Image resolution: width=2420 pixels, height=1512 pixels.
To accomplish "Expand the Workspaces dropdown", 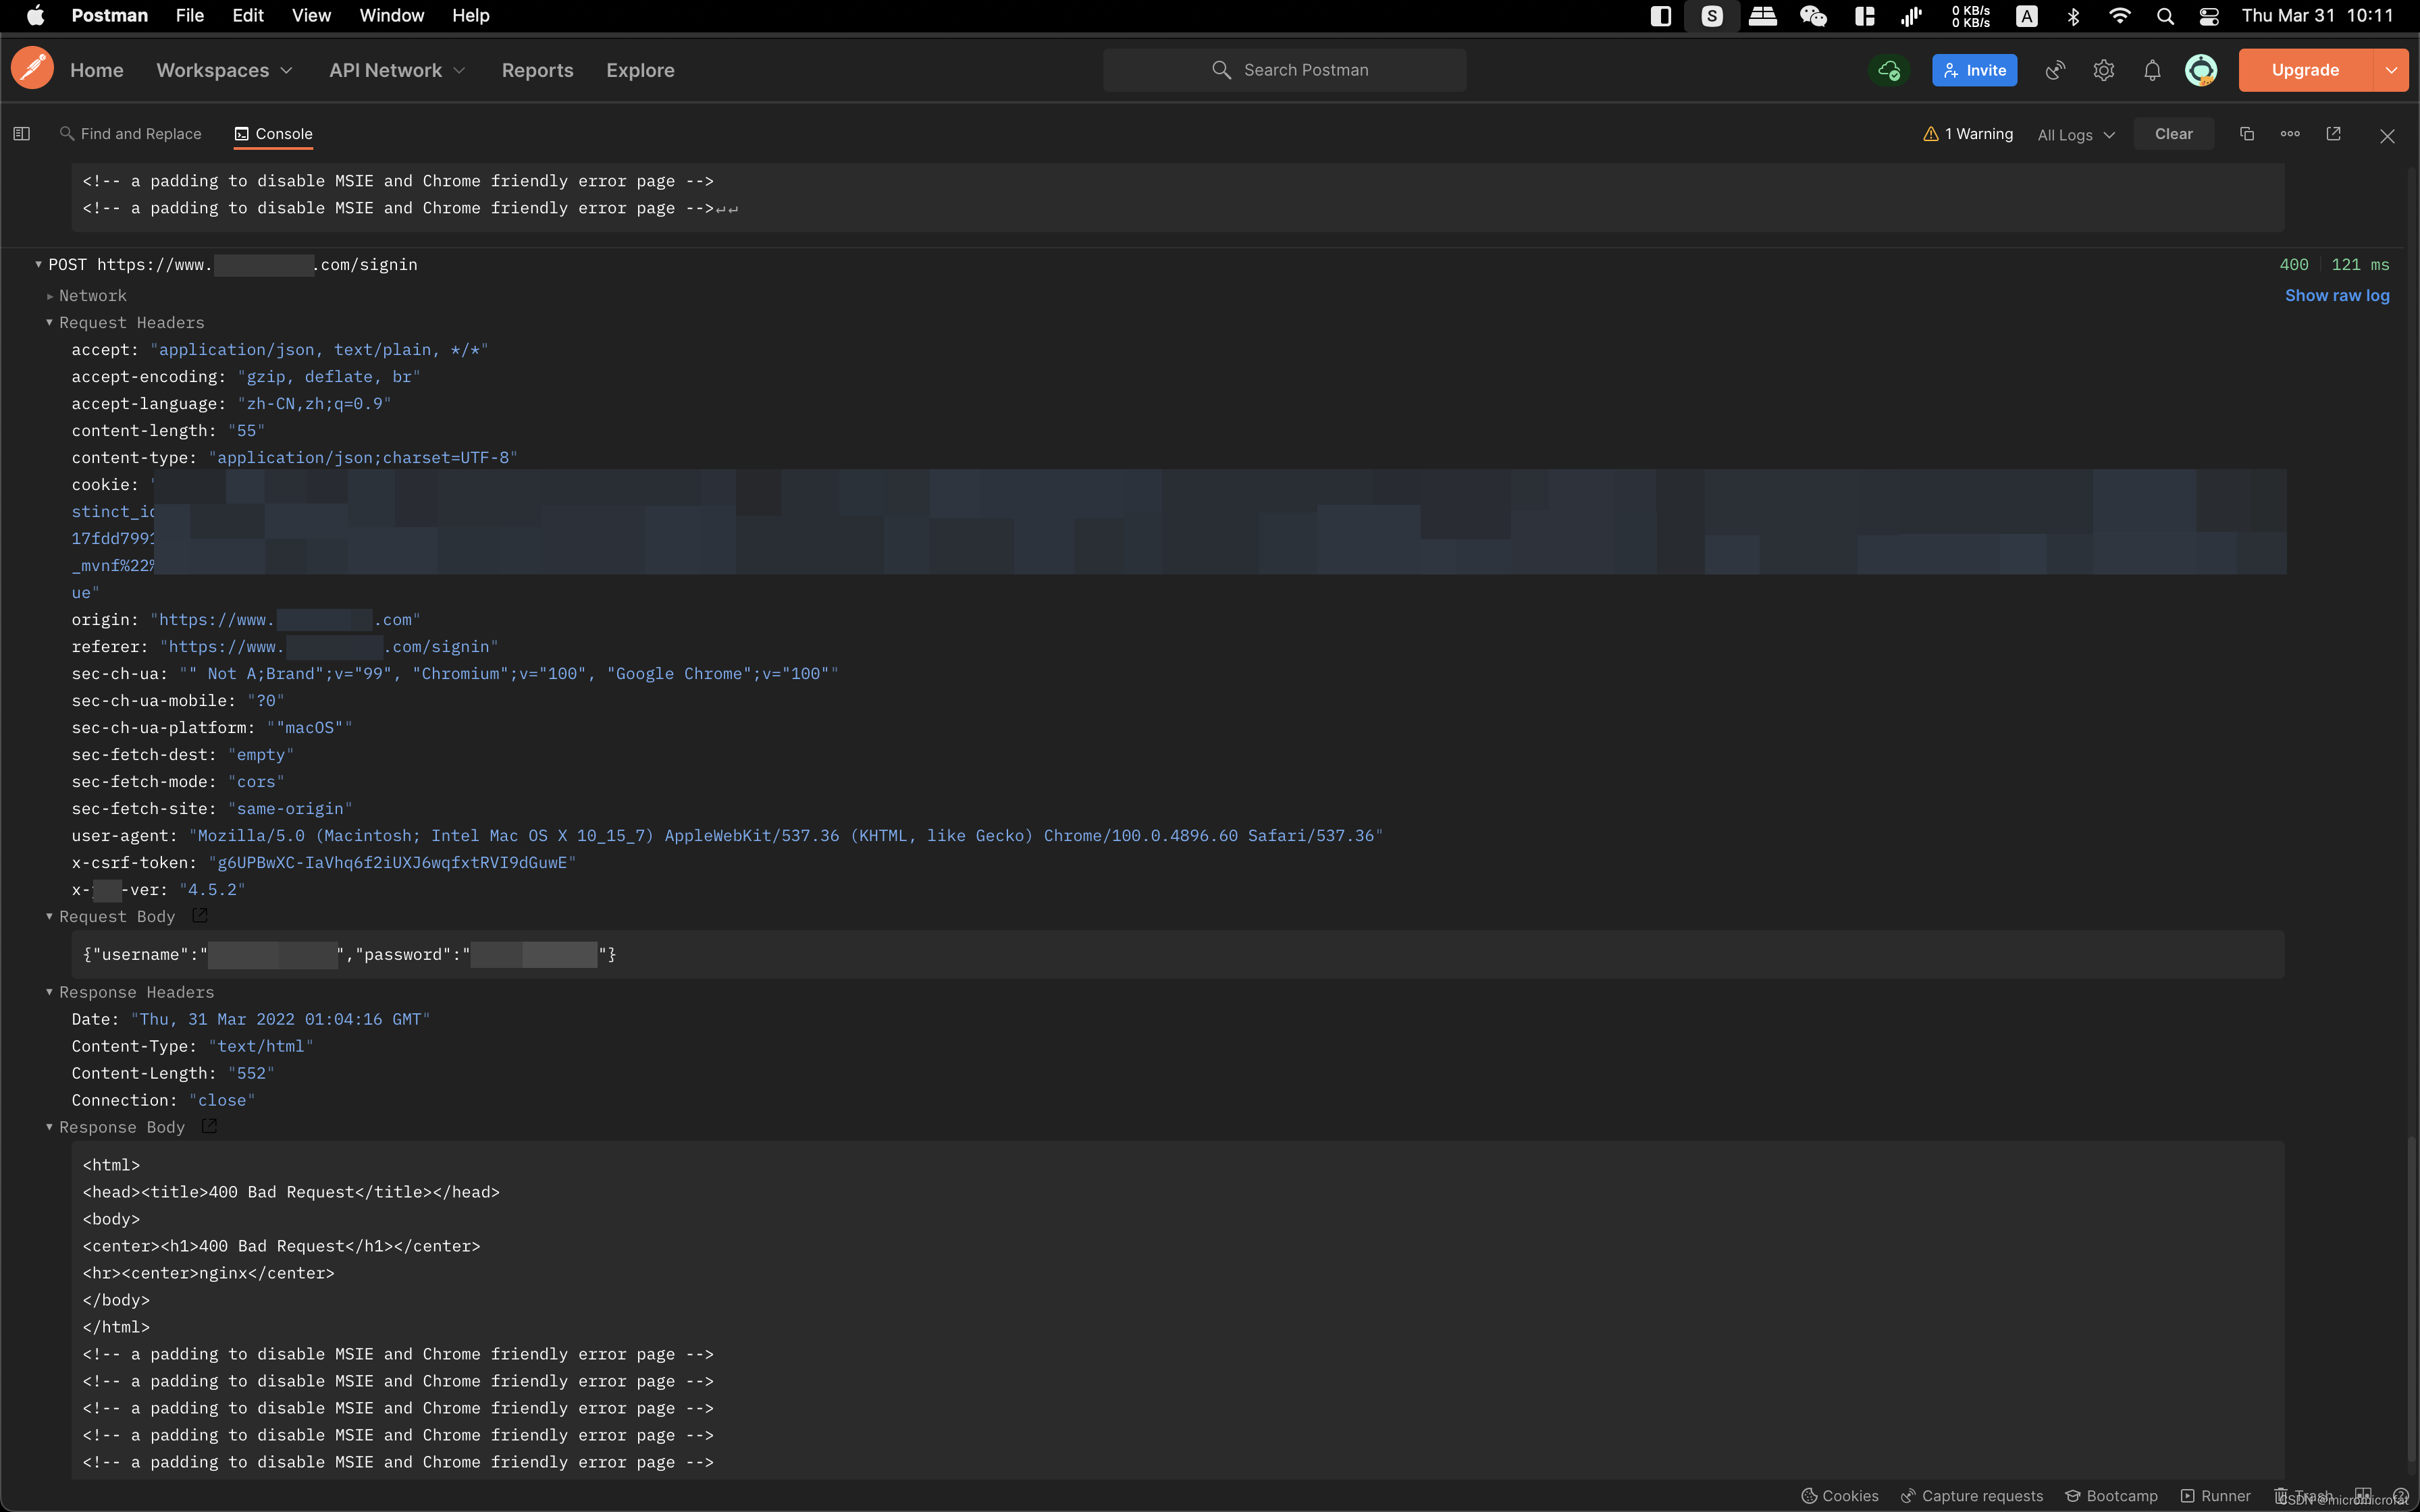I will point(224,70).
